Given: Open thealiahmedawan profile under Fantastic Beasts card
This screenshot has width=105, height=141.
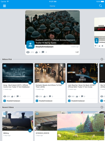Looking at the screenshot, I should [x=46, y=101].
